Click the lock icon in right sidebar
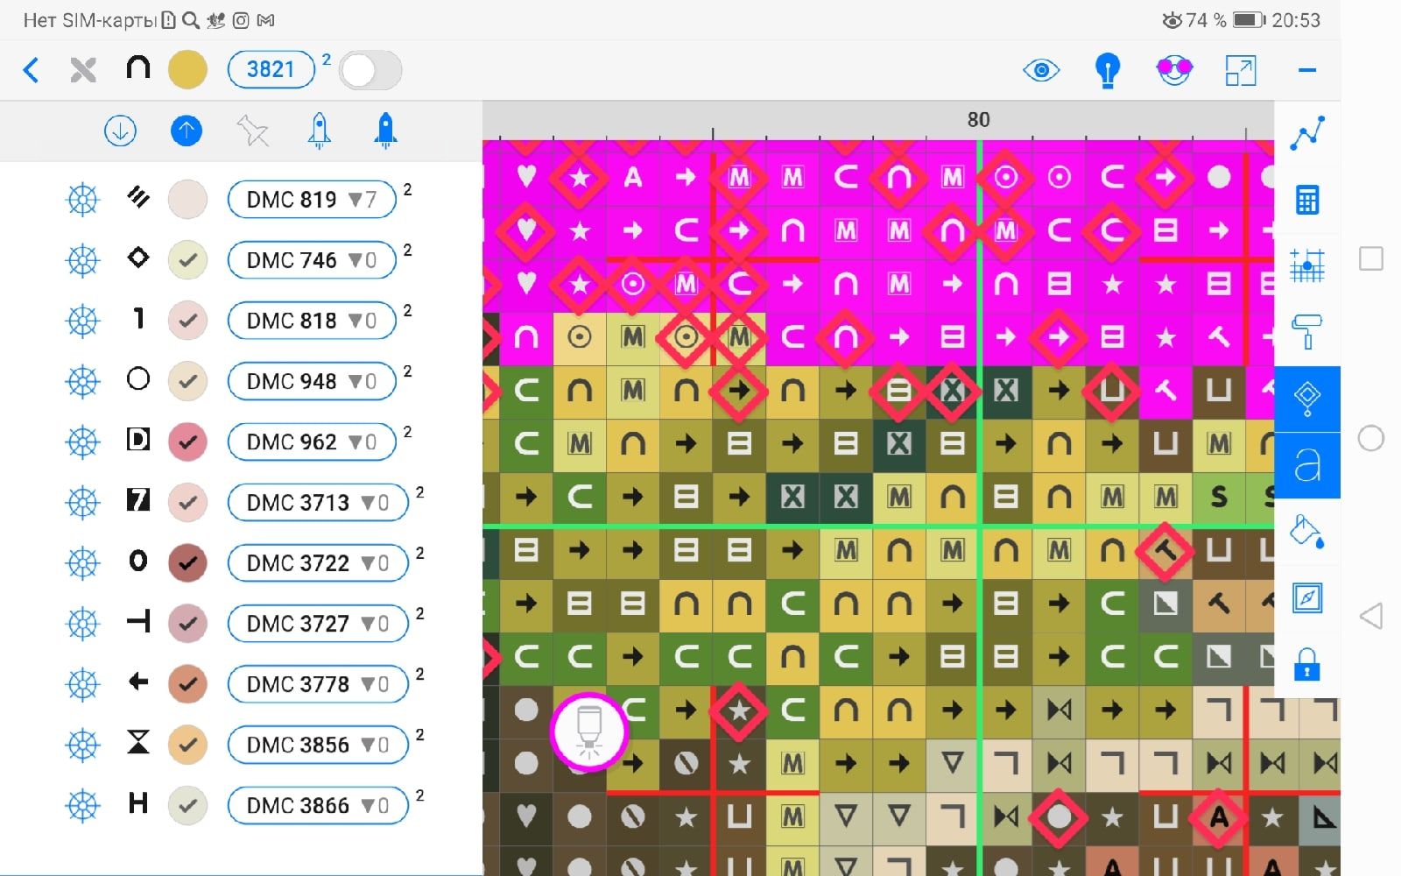Image resolution: width=1401 pixels, height=876 pixels. coord(1306,665)
